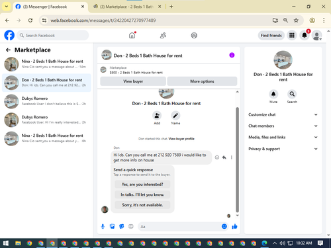Click the browser reload icon

(x=30, y=21)
